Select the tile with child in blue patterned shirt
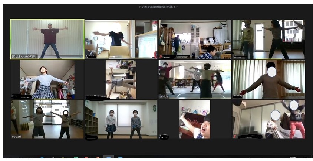Screen dimensions: 313x161 click(x=195, y=39)
